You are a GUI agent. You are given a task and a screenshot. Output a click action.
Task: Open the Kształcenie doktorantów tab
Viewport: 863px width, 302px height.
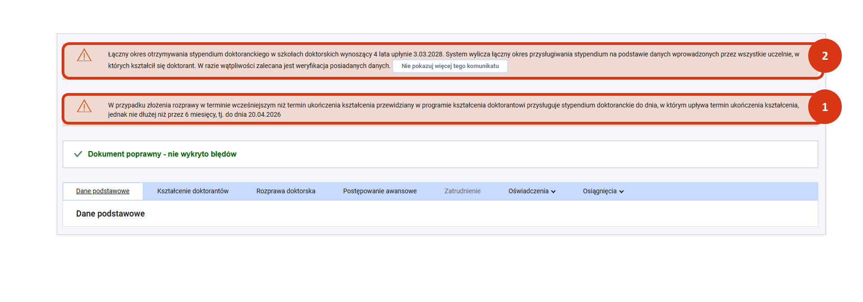[192, 191]
